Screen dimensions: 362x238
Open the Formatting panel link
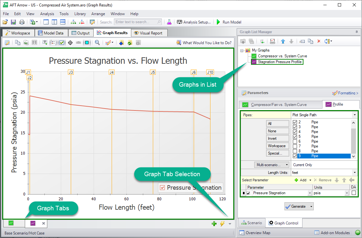coord(345,93)
